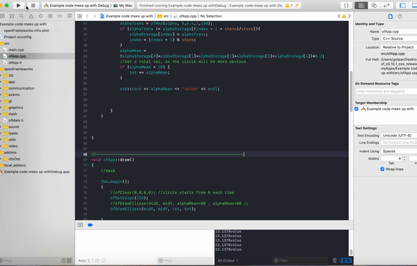Select 'Example code mees up withDebug.app' product
The height and width of the screenshot is (266, 417).
tap(36, 172)
